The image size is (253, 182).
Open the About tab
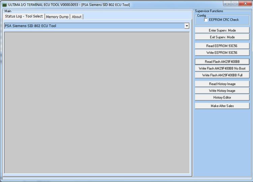click(x=77, y=17)
